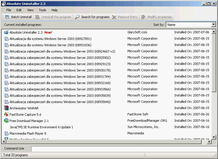This screenshot has height=159, width=218.
Task: Select FastStone Capture 5.6 entry name
Action: pos(25,115)
